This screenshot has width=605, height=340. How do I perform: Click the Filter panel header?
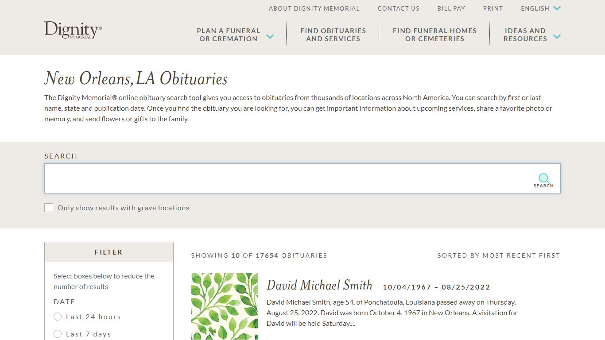click(109, 252)
